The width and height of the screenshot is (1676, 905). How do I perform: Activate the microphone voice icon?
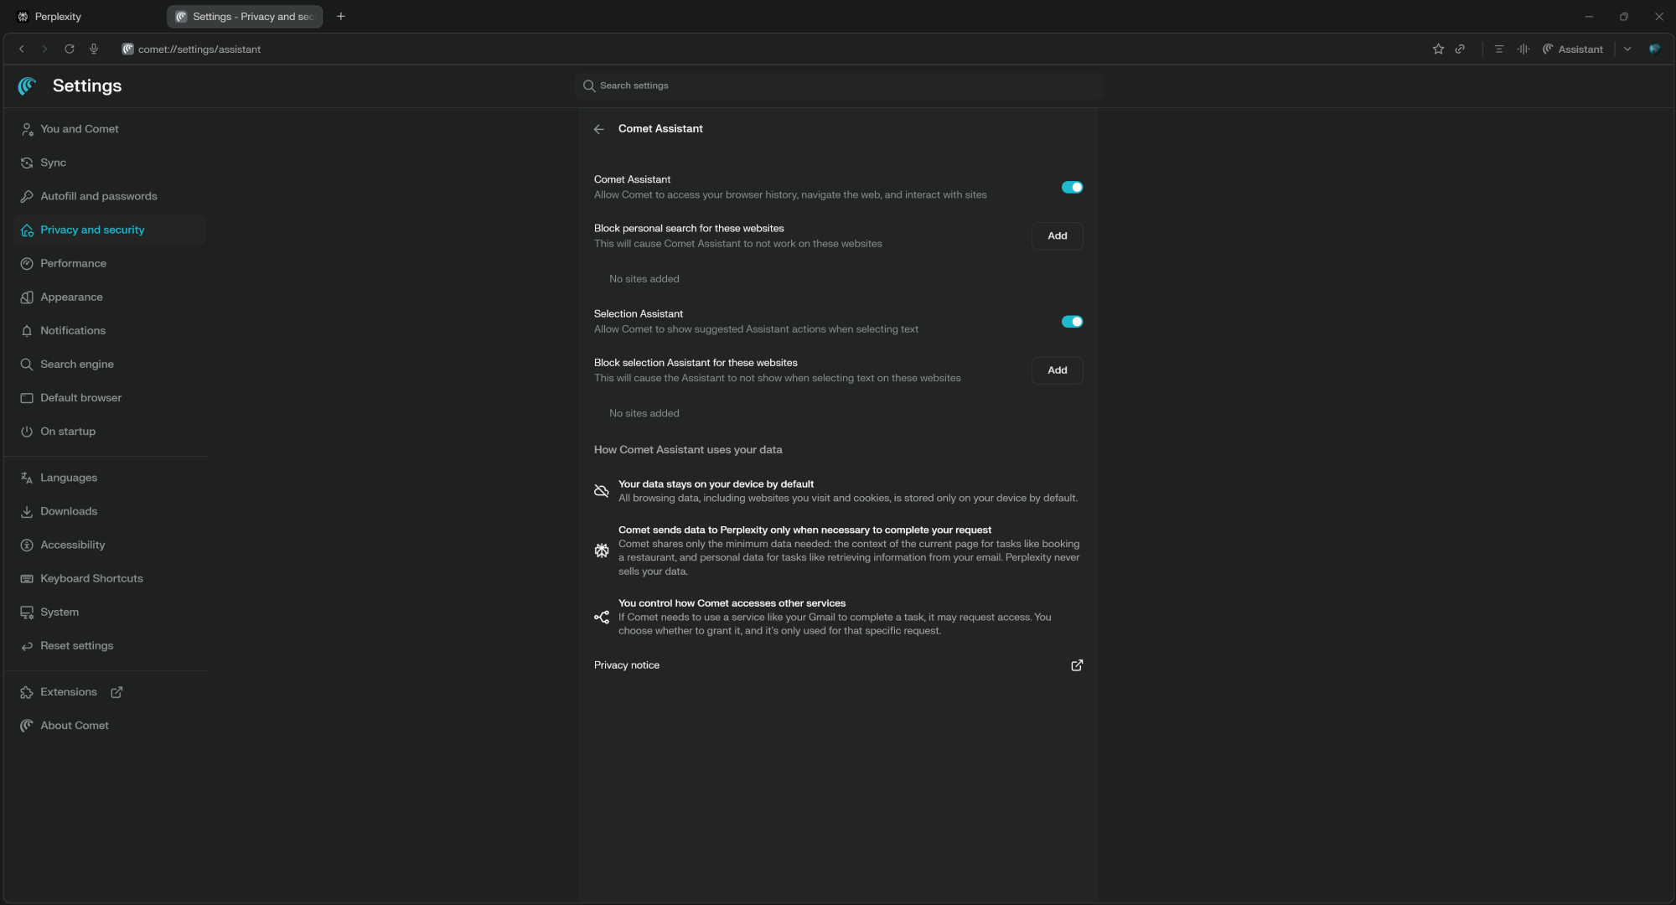(x=94, y=49)
